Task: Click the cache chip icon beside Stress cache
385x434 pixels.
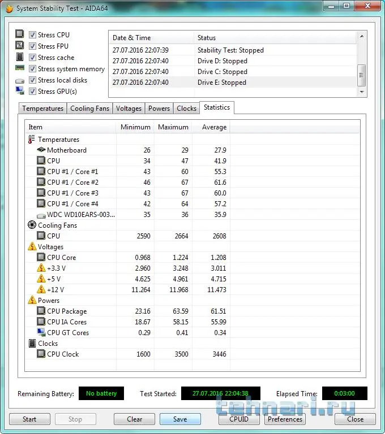Action: [19, 57]
